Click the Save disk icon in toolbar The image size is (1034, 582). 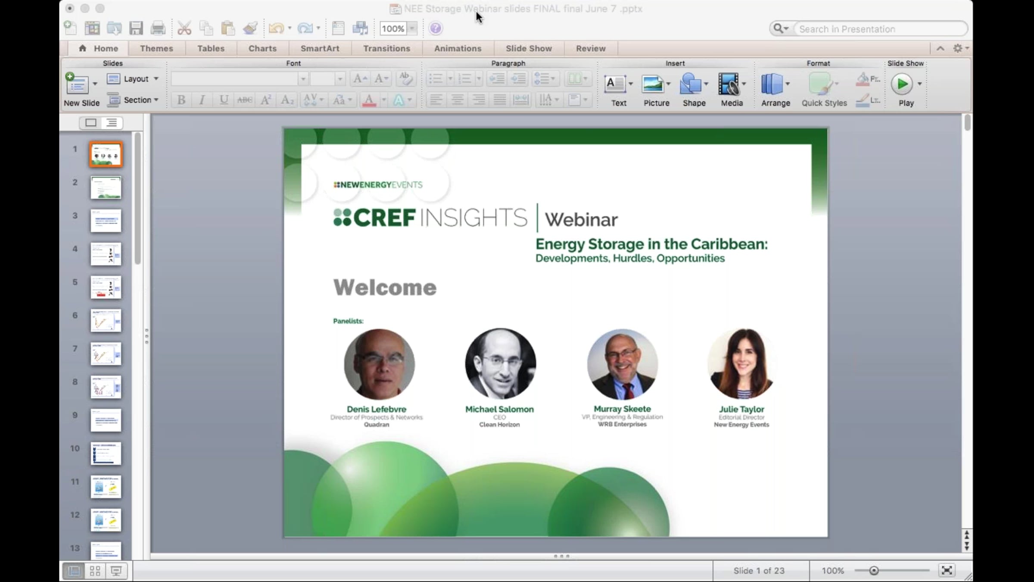click(x=136, y=28)
